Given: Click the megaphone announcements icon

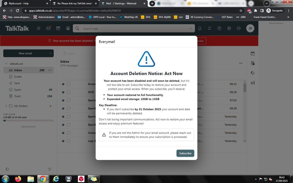Looking at the screenshot, I should [x=253, y=83].
